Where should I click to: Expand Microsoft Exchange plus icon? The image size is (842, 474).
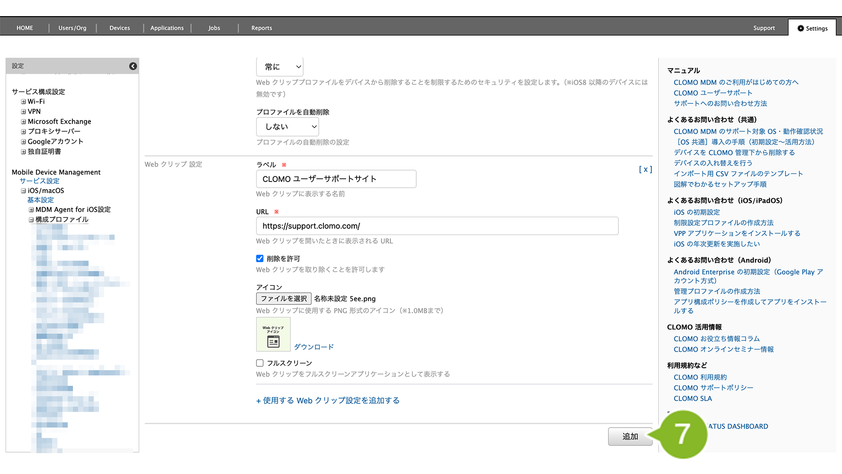point(23,122)
